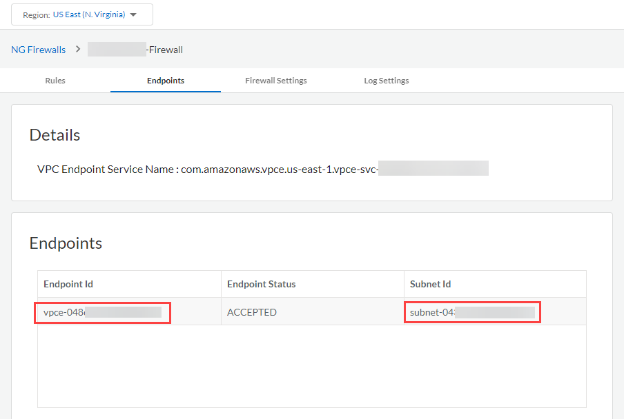Select the subnet-04 subnet ID cell
Viewport: 624px width, 419px height.
tap(472, 312)
